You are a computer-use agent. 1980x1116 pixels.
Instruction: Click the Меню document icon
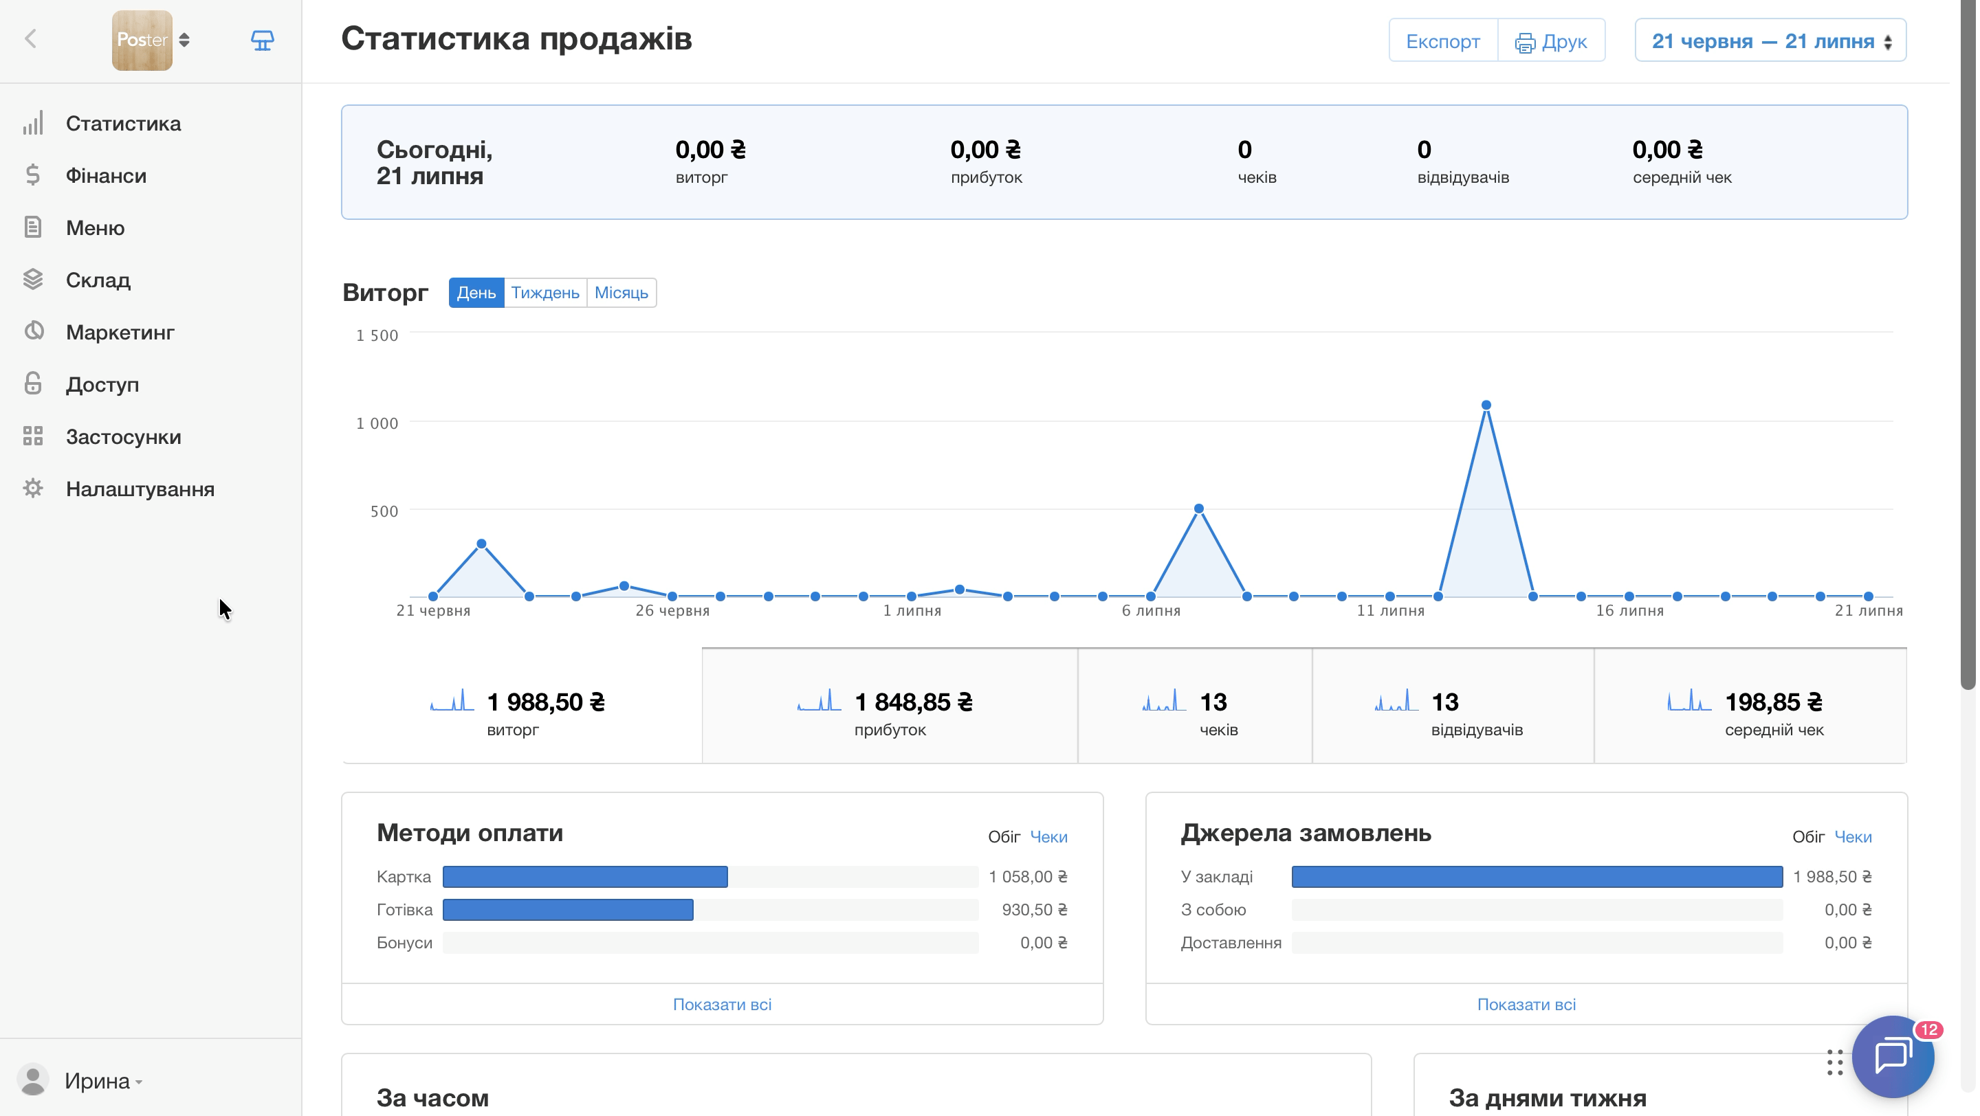pyautogui.click(x=33, y=227)
